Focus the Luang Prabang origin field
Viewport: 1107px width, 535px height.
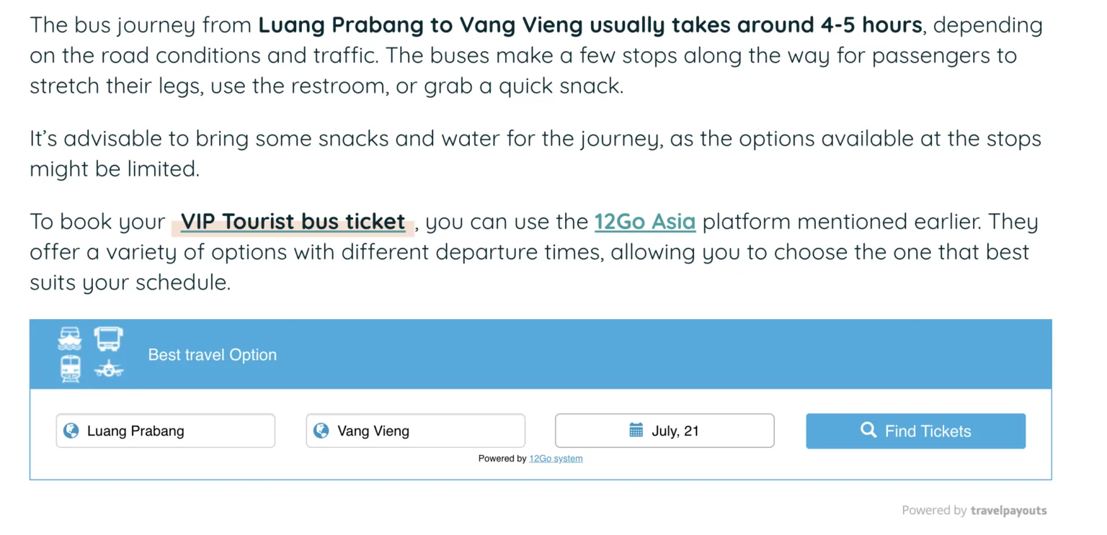(173, 431)
